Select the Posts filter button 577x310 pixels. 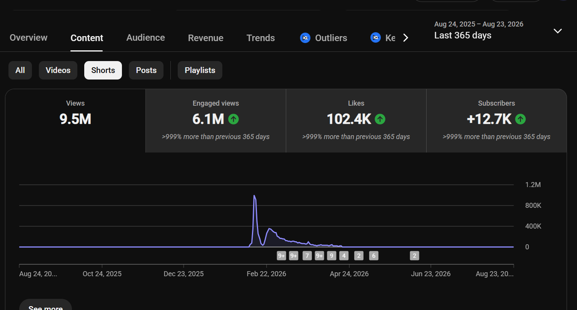coord(146,70)
